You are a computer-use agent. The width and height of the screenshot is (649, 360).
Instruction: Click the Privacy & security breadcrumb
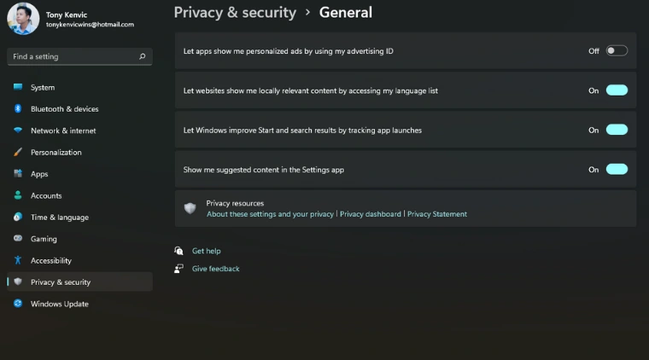235,13
